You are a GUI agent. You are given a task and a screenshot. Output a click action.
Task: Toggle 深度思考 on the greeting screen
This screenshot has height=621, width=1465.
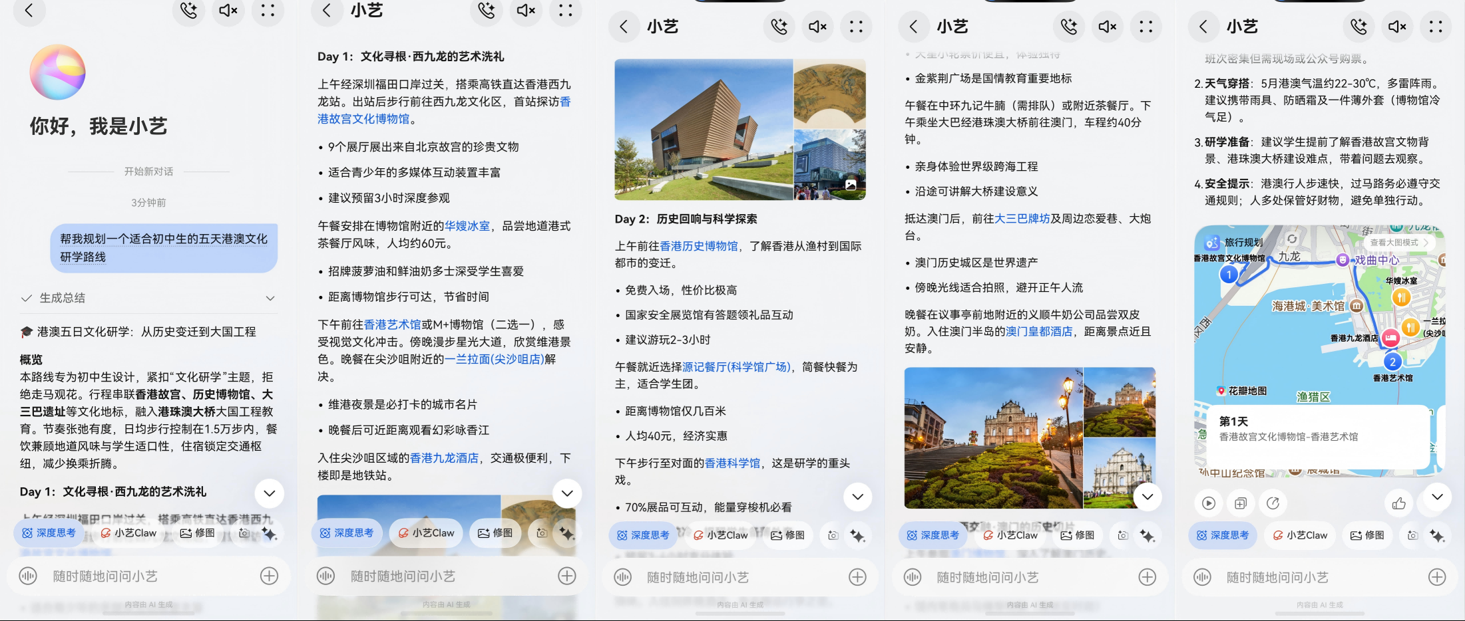tap(49, 533)
